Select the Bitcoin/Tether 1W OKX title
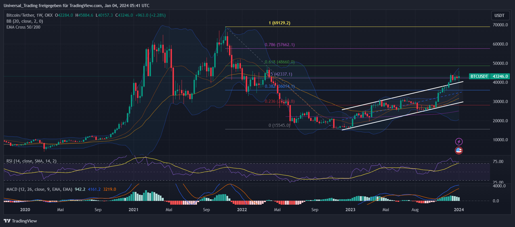This screenshot has height=227, width=515. click(x=30, y=15)
